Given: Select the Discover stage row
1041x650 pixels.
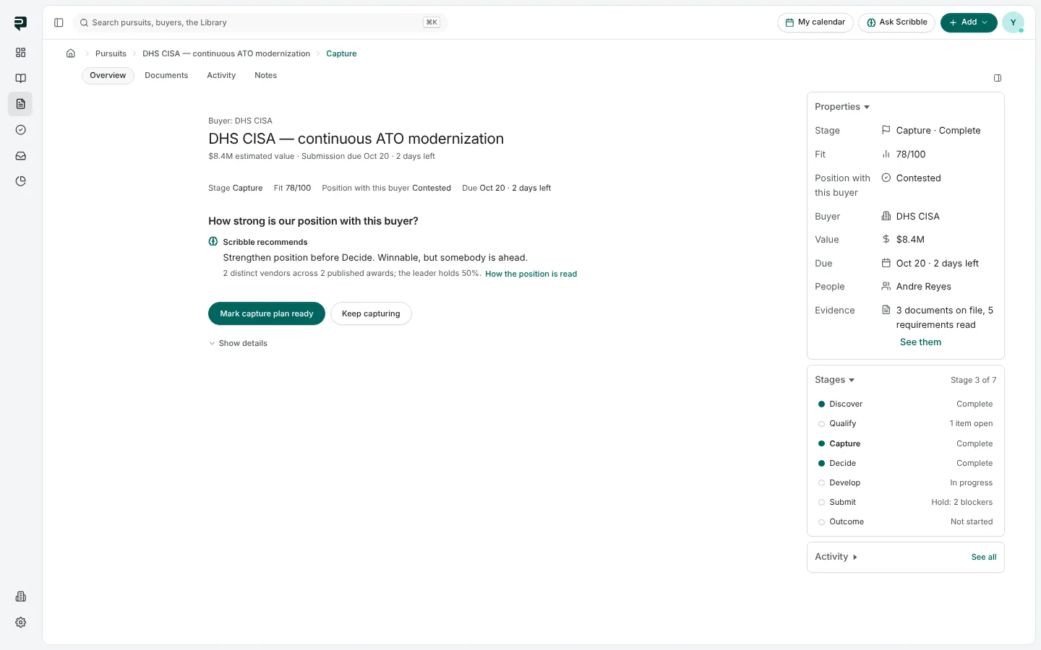Looking at the screenshot, I should click(906, 404).
